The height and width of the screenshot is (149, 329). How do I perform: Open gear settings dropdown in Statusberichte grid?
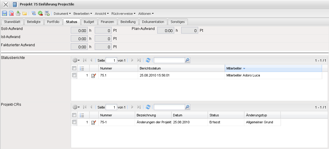pyautogui.click(x=76, y=60)
